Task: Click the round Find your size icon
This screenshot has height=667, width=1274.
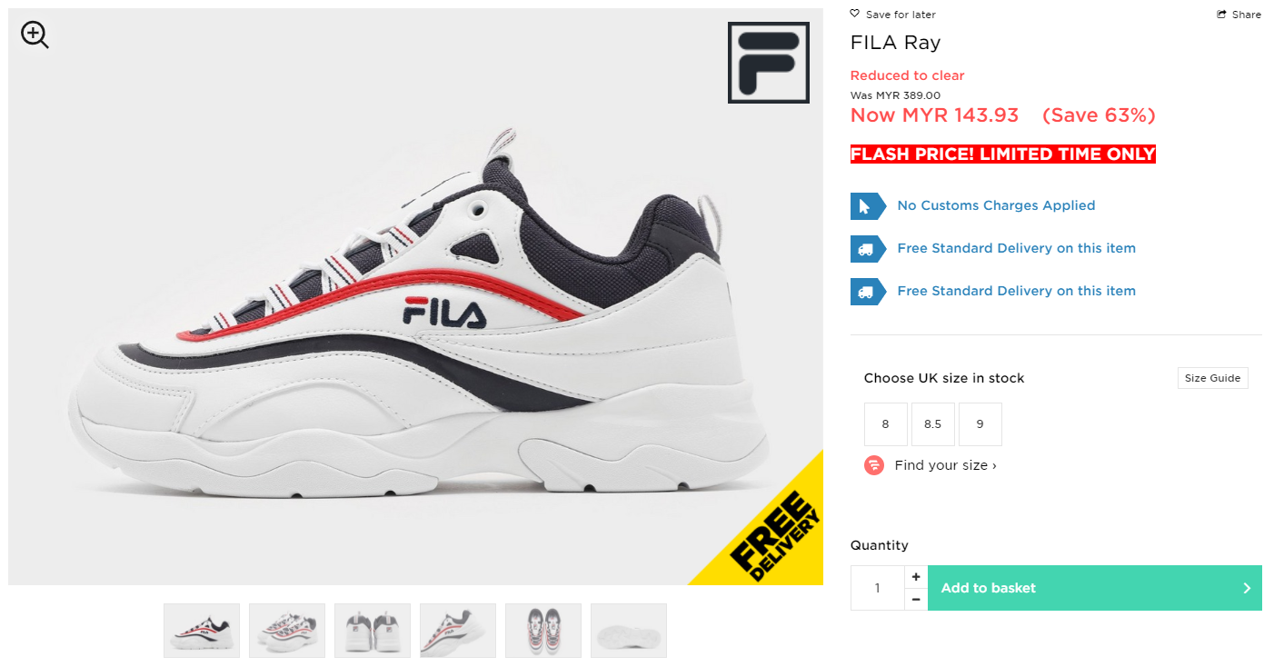Action: click(874, 465)
